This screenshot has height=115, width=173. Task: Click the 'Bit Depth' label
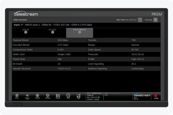[x=17, y=64]
